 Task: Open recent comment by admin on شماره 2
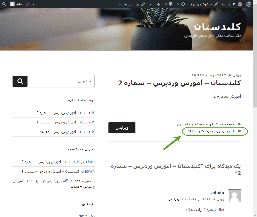click(x=50, y=162)
